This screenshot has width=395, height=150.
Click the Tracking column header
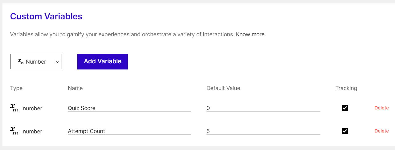(x=346, y=88)
